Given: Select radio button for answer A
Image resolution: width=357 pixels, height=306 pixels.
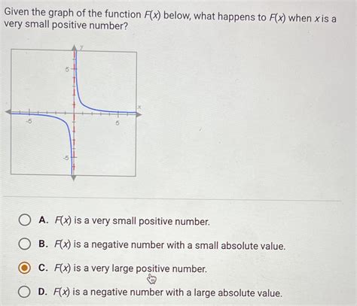Looking at the screenshot, I should (25, 220).
